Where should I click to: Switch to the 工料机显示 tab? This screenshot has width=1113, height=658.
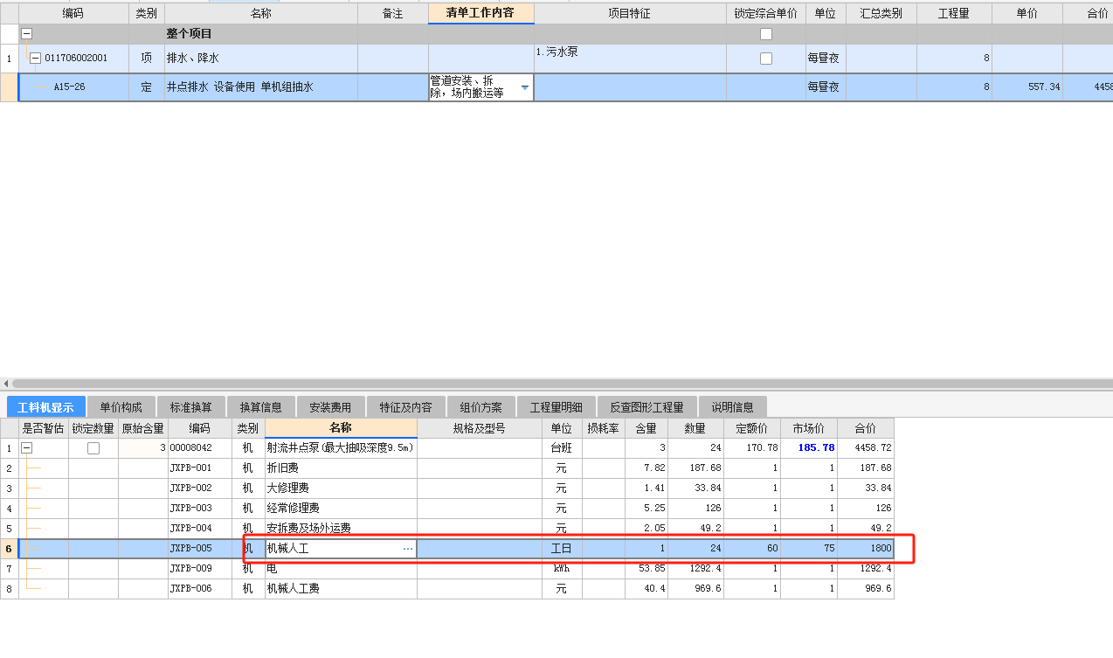coord(46,407)
